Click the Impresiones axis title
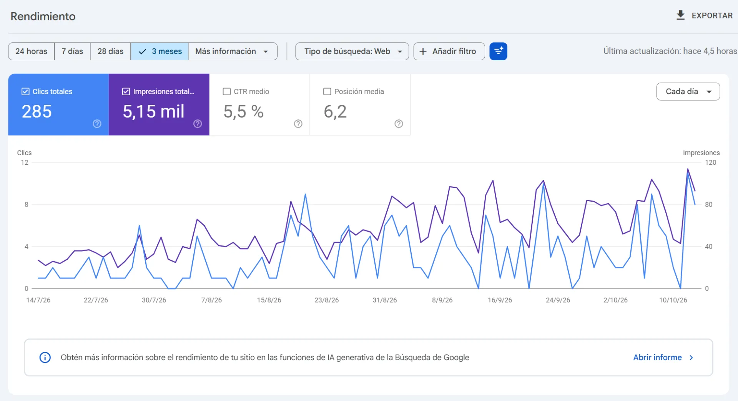 pos(701,153)
